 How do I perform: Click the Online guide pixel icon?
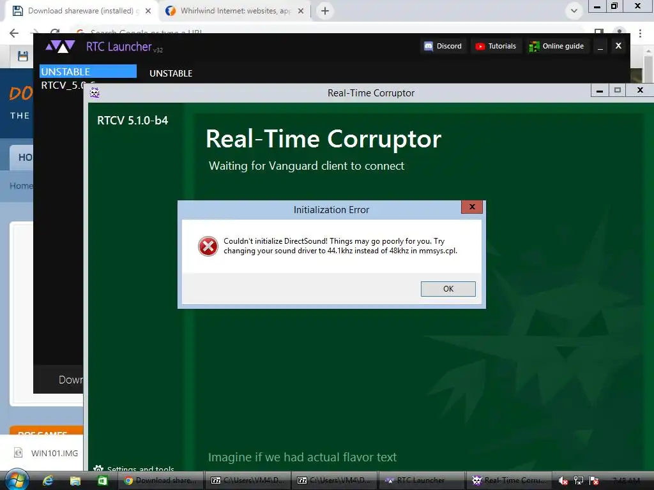[x=534, y=46]
